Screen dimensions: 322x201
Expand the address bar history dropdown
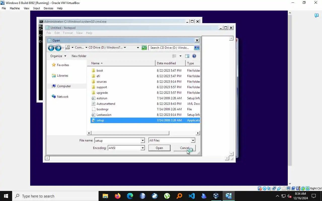(138, 47)
